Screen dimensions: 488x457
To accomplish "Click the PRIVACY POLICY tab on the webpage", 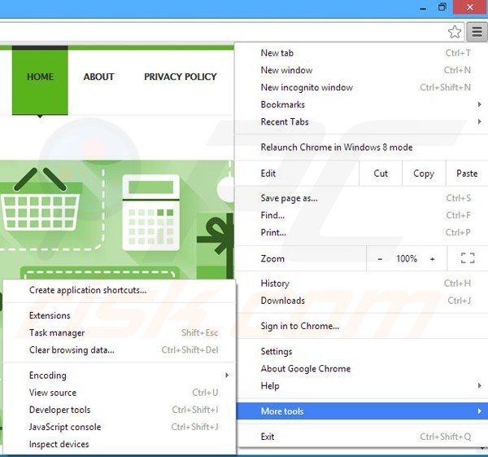I will [181, 77].
